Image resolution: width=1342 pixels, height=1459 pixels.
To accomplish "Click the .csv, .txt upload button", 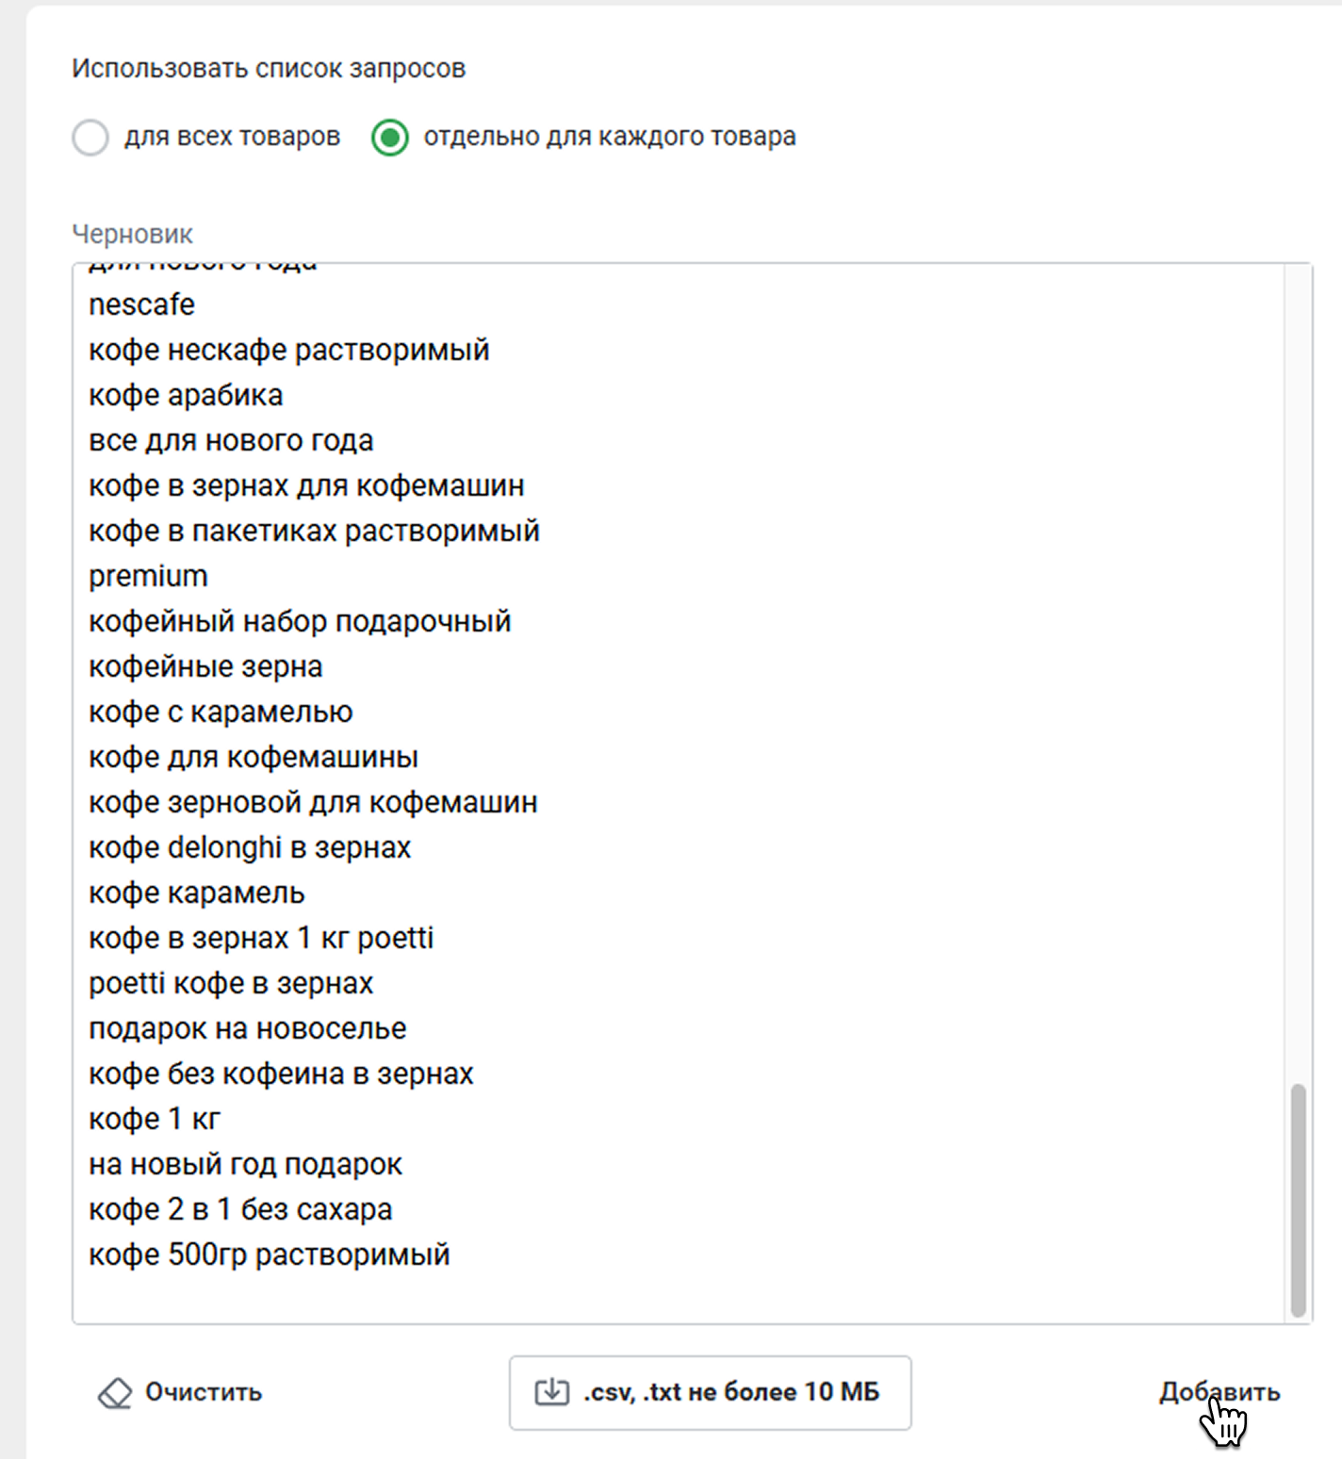I will (710, 1392).
